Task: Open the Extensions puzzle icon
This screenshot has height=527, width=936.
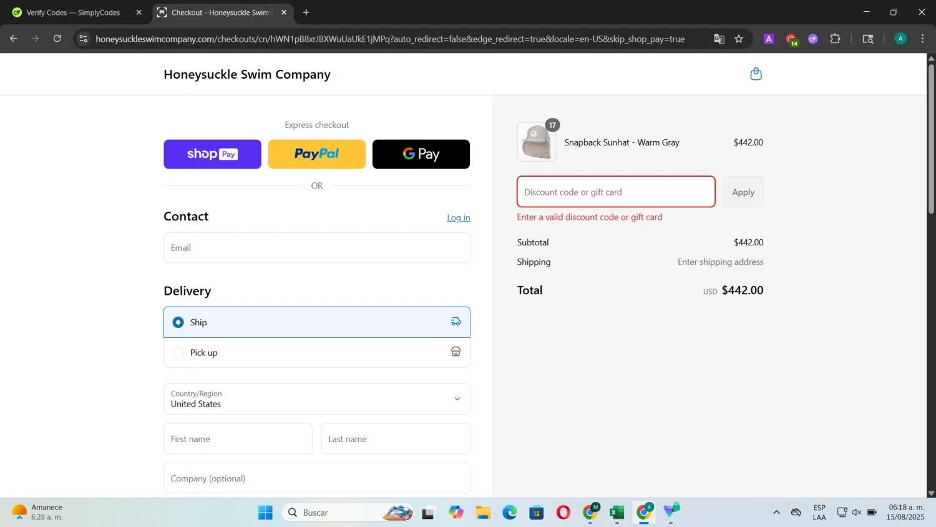Action: [835, 39]
